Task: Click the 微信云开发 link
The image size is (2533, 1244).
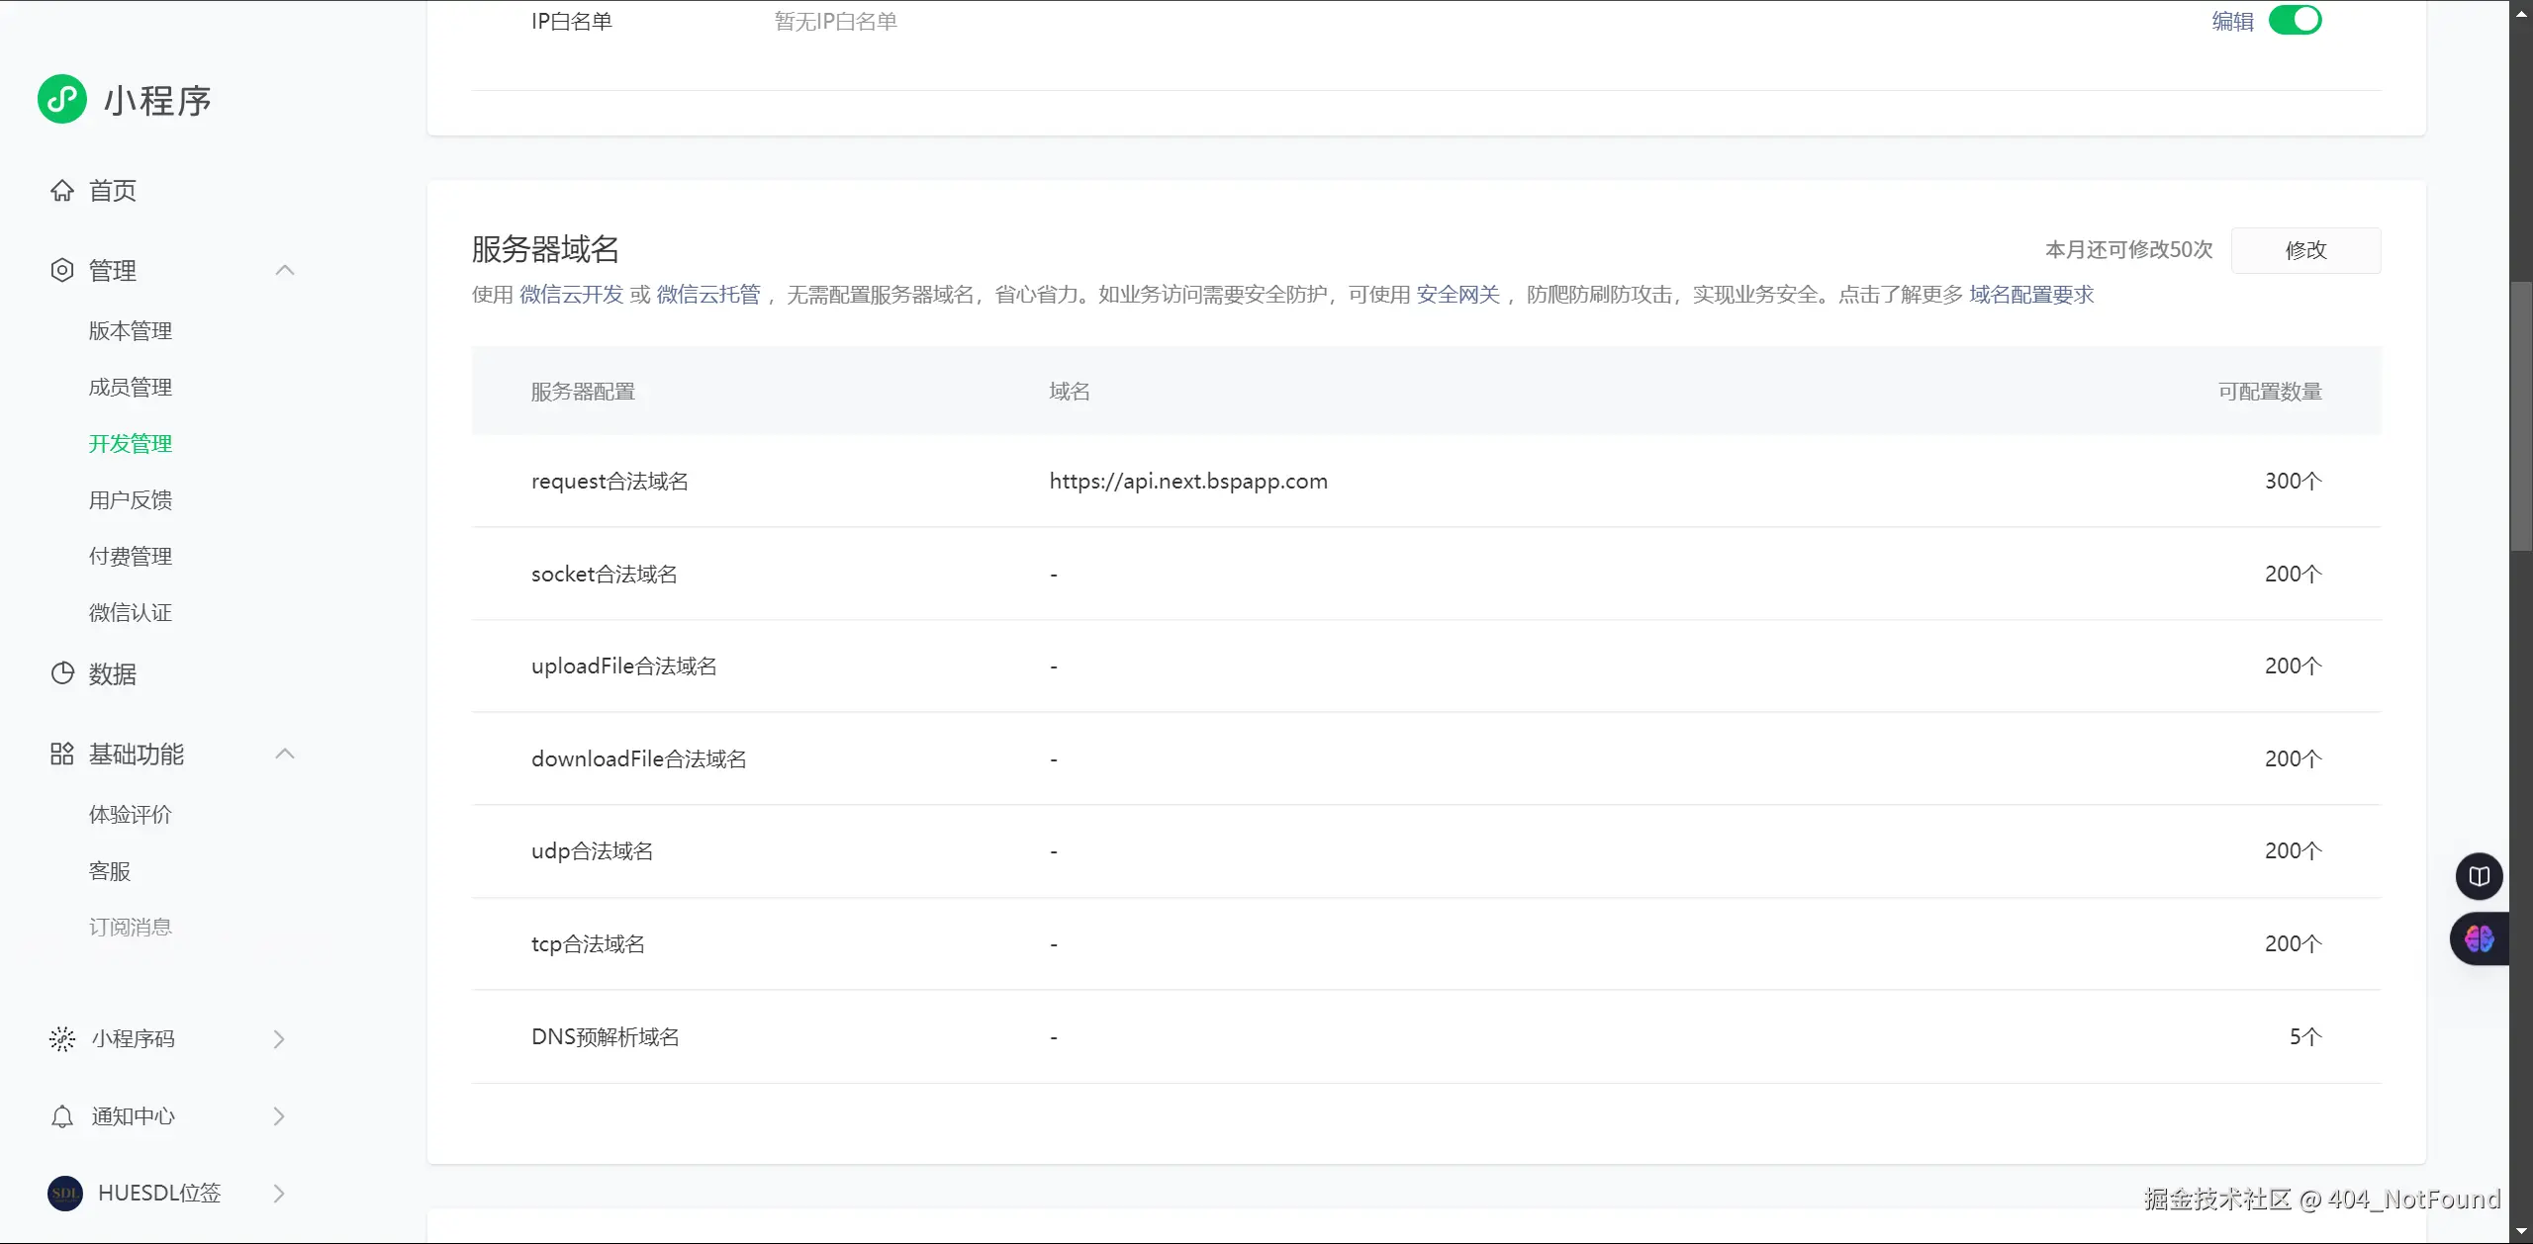Action: tap(571, 295)
